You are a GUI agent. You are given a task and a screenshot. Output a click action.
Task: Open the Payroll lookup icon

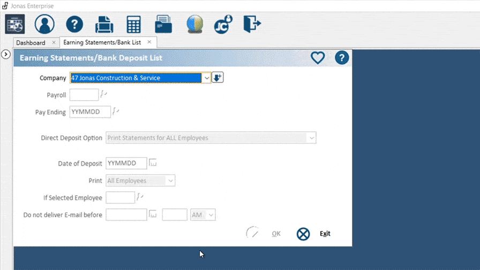point(104,94)
